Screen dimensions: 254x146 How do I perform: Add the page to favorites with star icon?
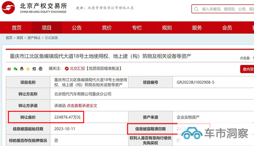tap(28, 69)
